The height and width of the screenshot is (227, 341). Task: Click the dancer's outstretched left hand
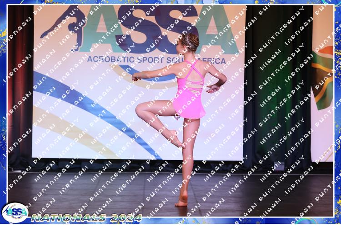point(135,78)
